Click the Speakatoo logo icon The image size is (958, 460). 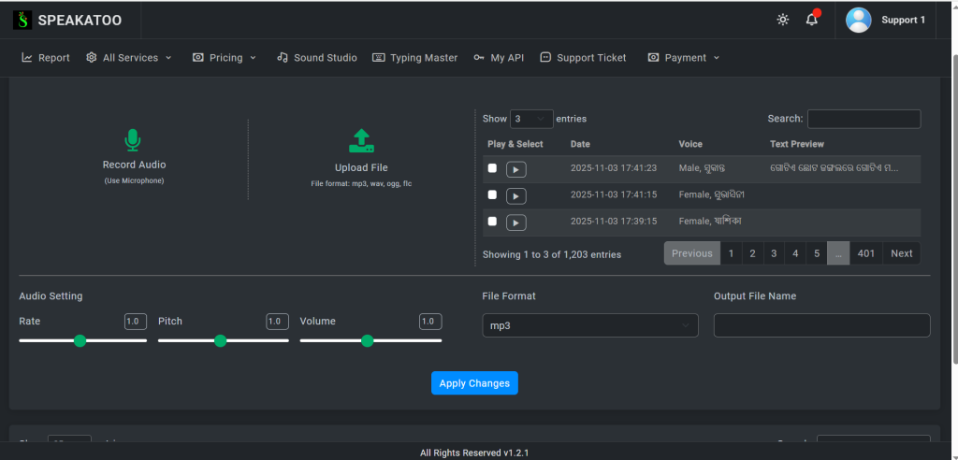tap(22, 20)
